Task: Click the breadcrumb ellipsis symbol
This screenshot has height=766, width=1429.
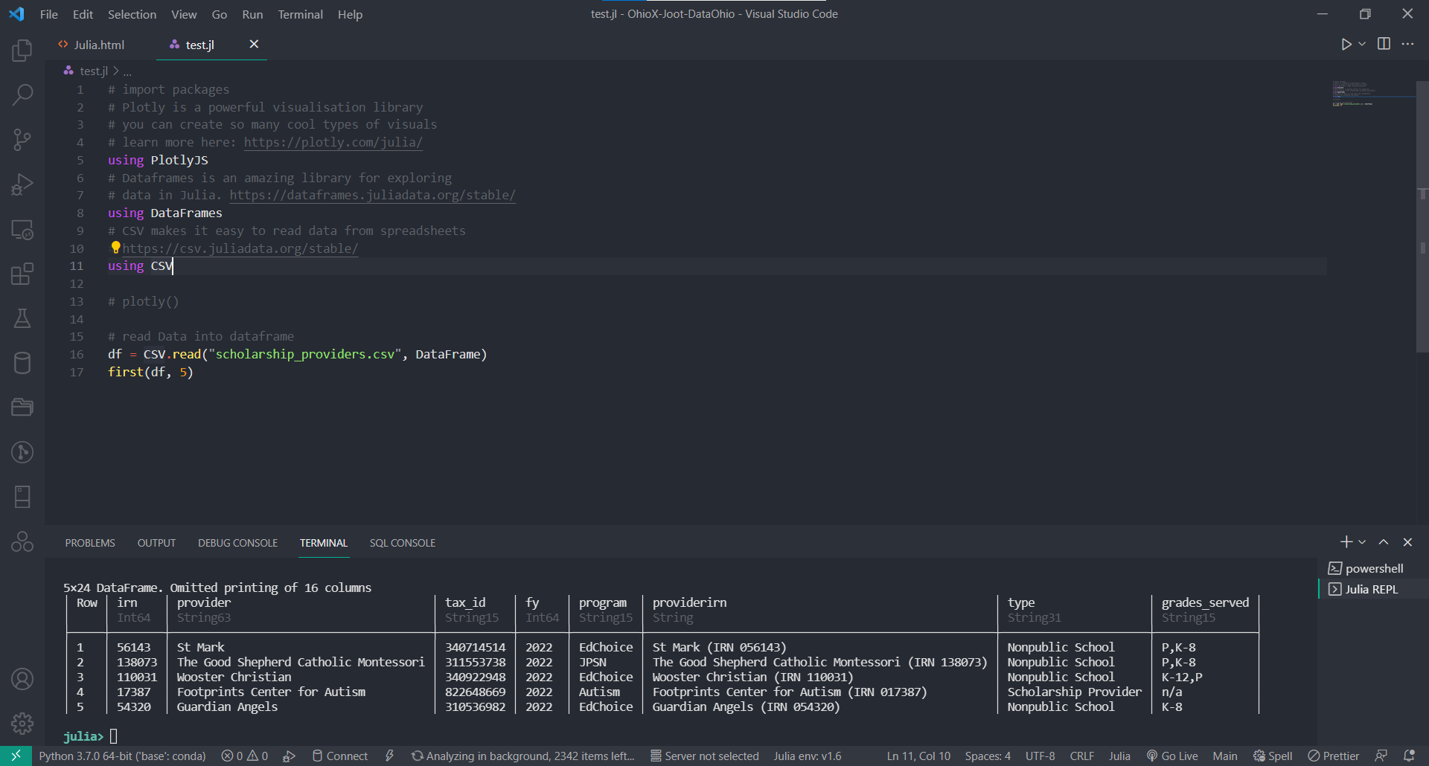Action: [x=127, y=71]
